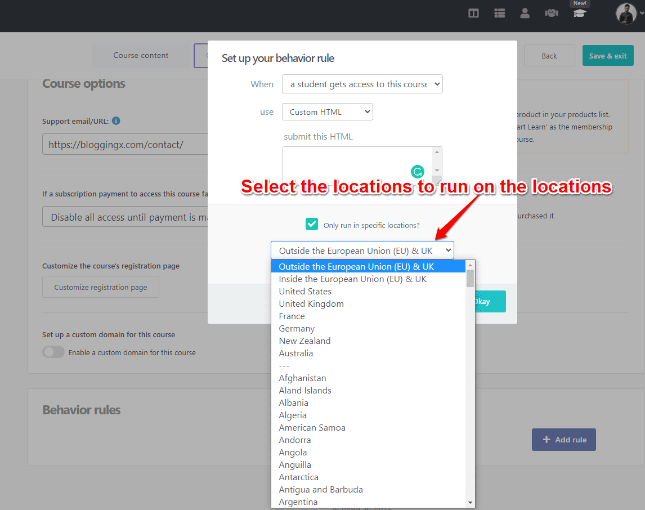Open the use Custom HTML dropdown

point(328,112)
